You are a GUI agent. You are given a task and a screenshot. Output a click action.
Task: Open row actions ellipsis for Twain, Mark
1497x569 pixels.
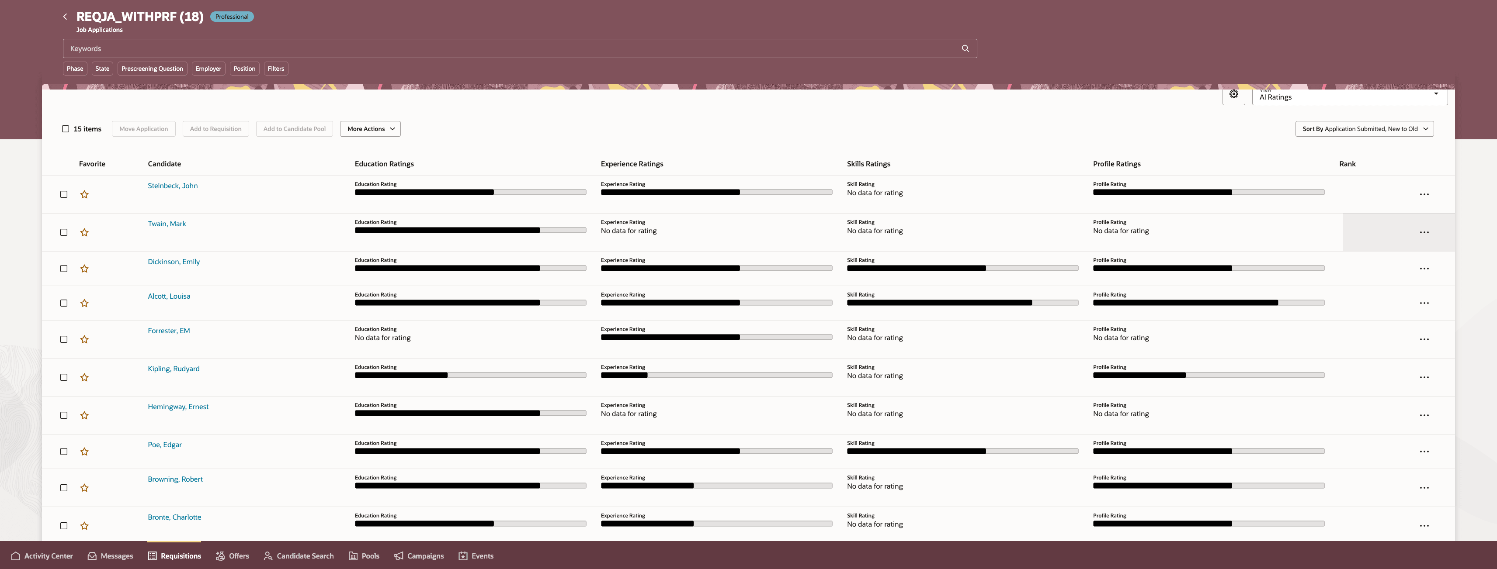pos(1424,232)
